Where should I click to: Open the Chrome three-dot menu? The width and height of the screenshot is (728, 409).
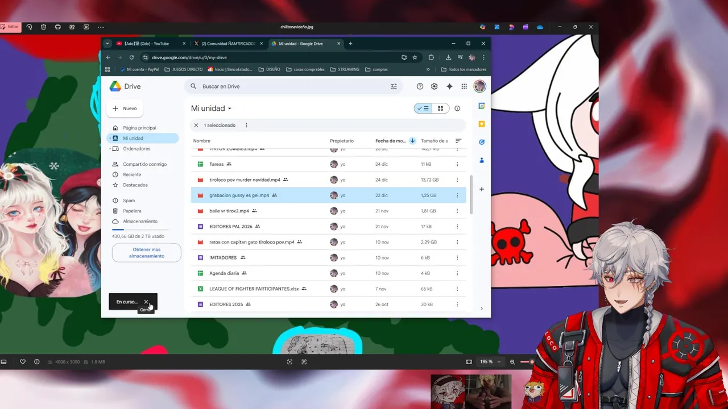[x=484, y=57]
